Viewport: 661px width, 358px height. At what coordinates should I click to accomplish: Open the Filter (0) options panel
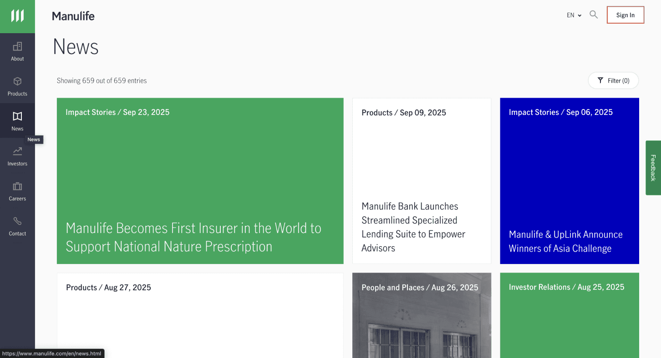613,80
